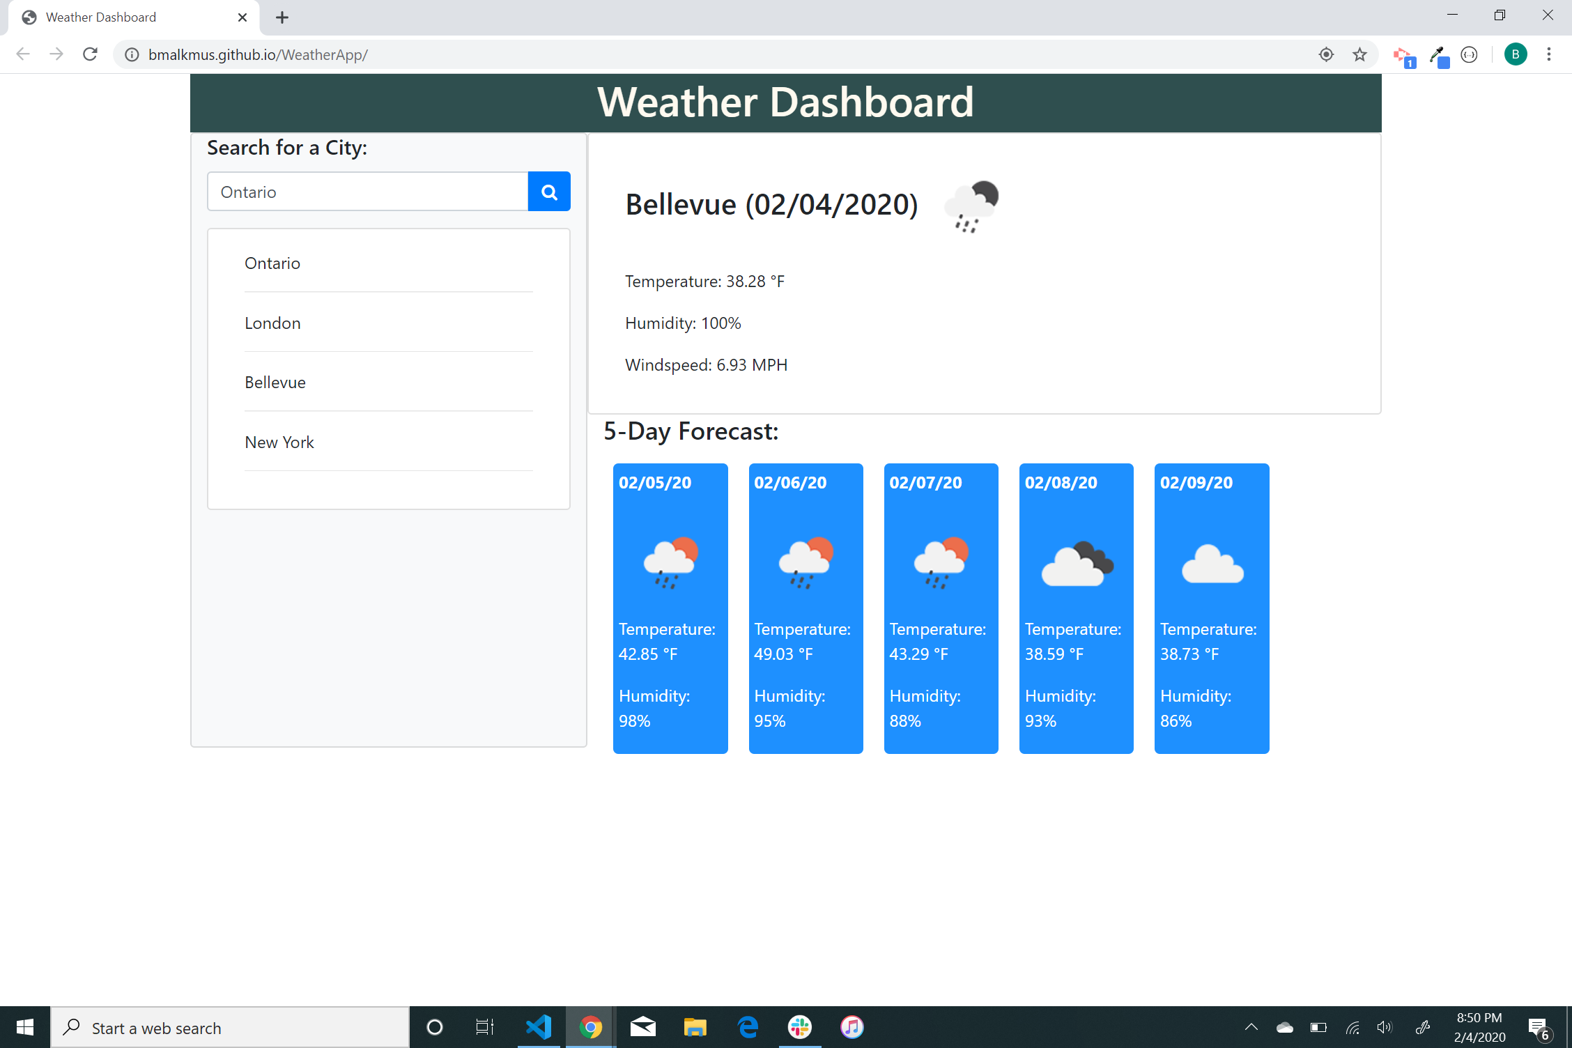Image resolution: width=1572 pixels, height=1048 pixels.
Task: Open a new browser tab
Action: tap(282, 17)
